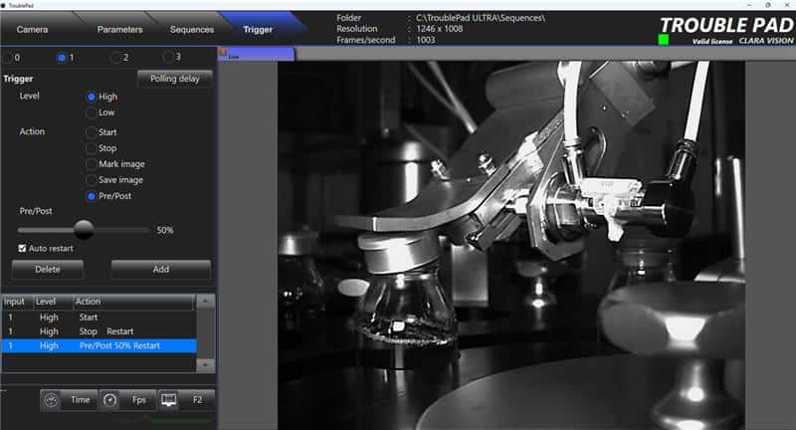Click the folder path C:\TroublePad ULTRA\Sequences\
The height and width of the screenshot is (430, 796).
pyautogui.click(x=481, y=18)
